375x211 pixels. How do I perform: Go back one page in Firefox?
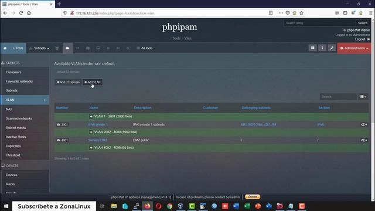point(5,13)
